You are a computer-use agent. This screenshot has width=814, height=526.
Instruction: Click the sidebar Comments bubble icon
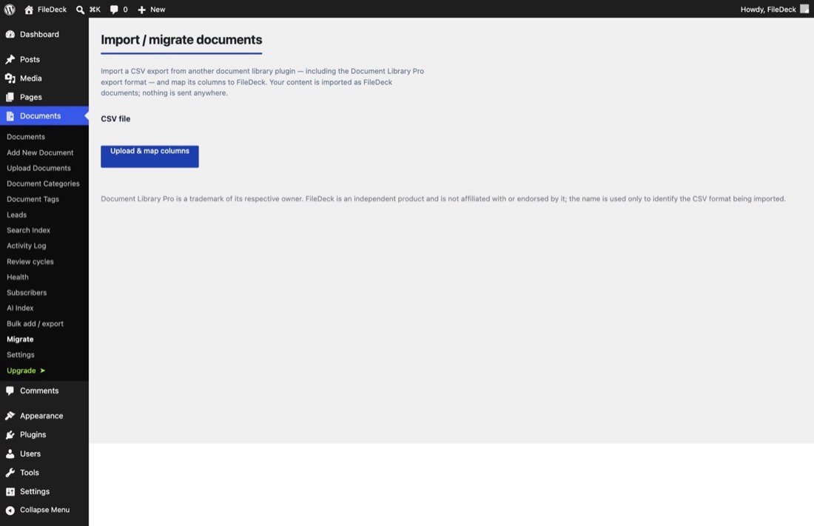click(x=10, y=391)
